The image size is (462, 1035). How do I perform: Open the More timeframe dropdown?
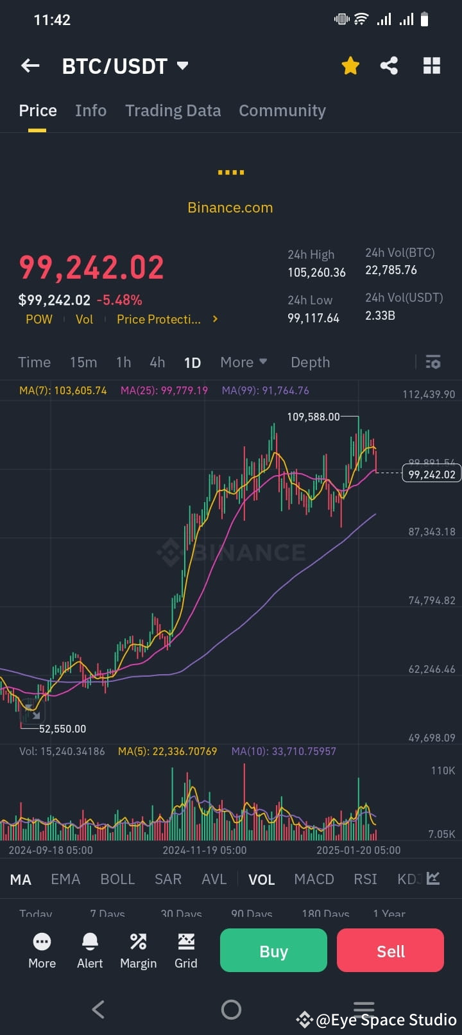tap(243, 361)
